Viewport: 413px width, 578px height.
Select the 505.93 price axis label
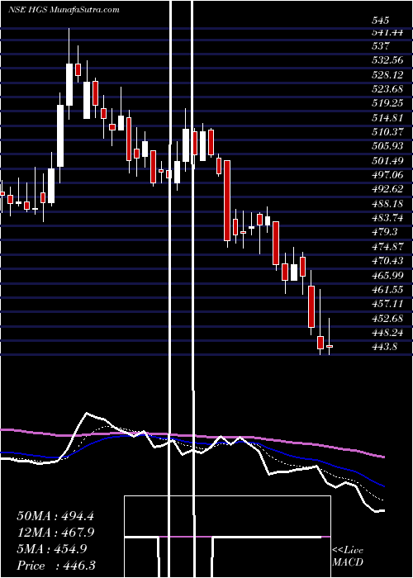click(x=387, y=146)
